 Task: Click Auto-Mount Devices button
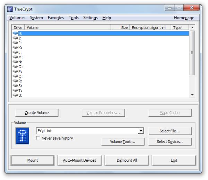(80, 160)
